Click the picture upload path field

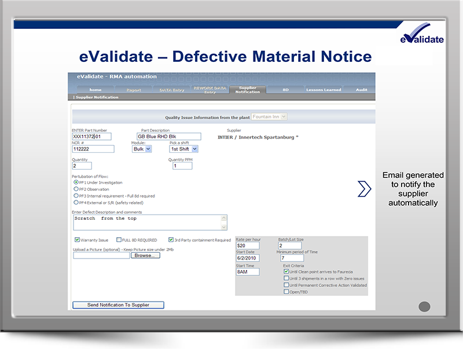coord(101,256)
